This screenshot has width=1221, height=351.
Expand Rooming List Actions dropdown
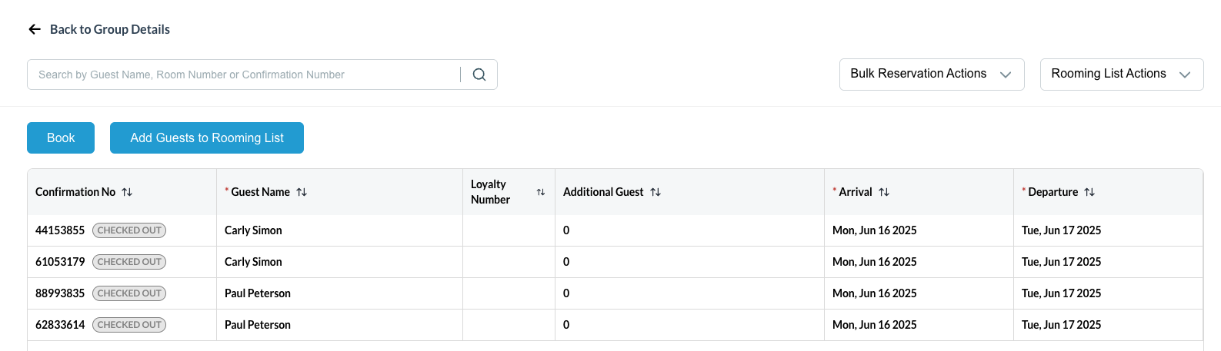coord(1121,75)
